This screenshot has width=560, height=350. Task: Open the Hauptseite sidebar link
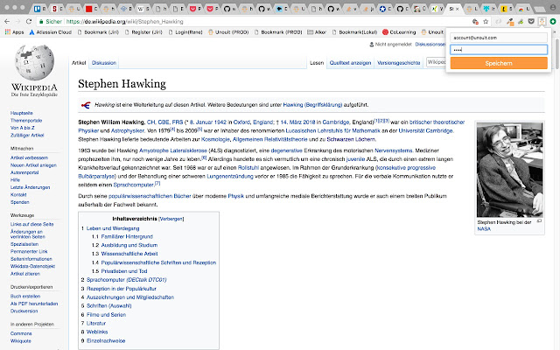point(21,113)
